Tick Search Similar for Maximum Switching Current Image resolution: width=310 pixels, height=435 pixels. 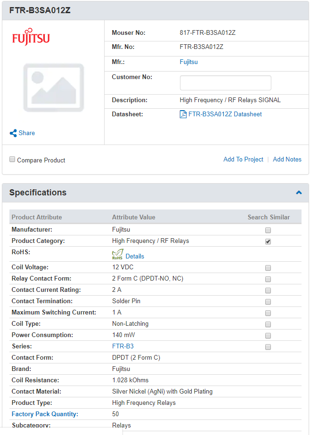(268, 313)
